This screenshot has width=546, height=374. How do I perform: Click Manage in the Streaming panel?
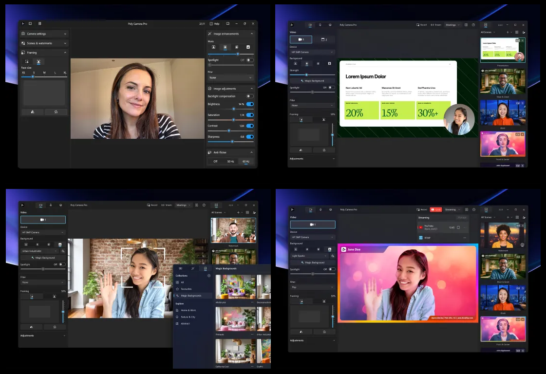[462, 217]
